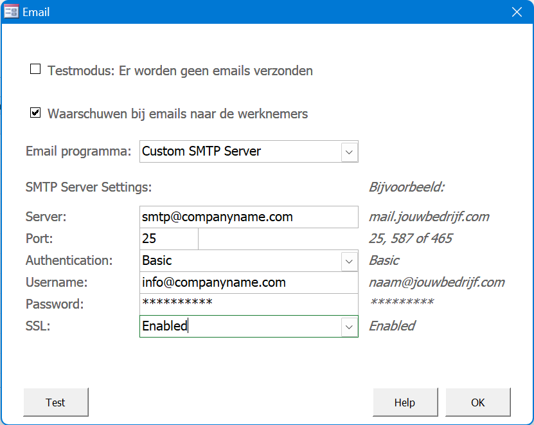Uncheck the Waarschuwen bij emails checkbox
Viewport: 534px width, 425px height.
click(x=35, y=113)
